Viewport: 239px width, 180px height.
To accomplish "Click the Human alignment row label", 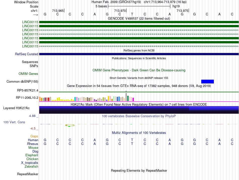I will [33, 140].
